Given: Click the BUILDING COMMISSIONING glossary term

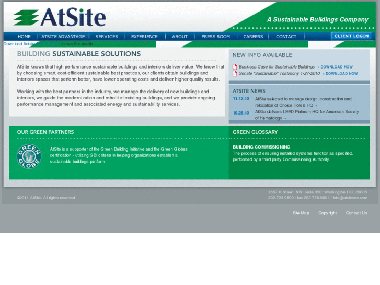Looking at the screenshot, I should point(261,147).
